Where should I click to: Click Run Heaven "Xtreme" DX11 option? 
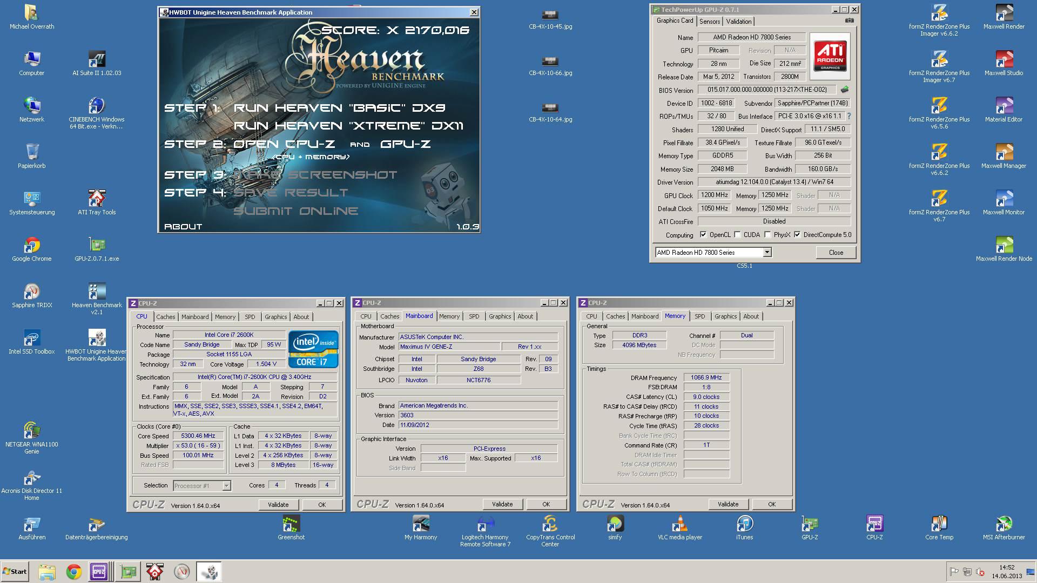(x=348, y=126)
